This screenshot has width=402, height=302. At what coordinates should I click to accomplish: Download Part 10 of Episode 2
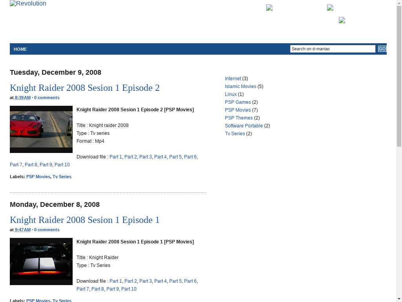pos(62,165)
